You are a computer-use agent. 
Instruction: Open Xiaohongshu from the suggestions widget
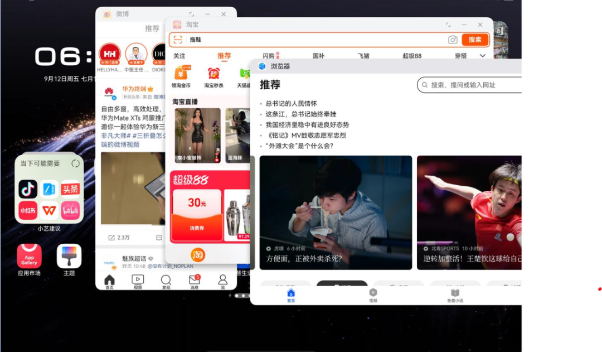coord(28,210)
